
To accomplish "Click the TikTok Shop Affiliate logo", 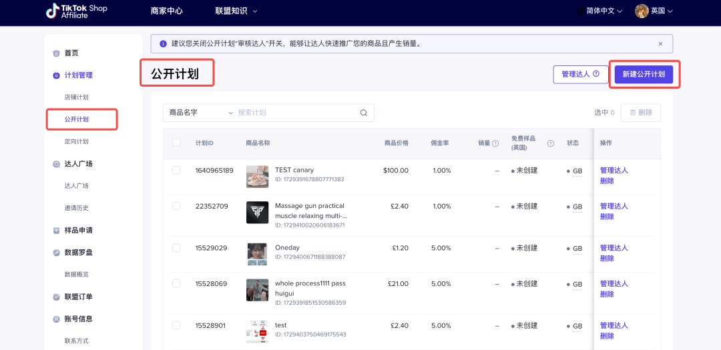I will coord(75,11).
